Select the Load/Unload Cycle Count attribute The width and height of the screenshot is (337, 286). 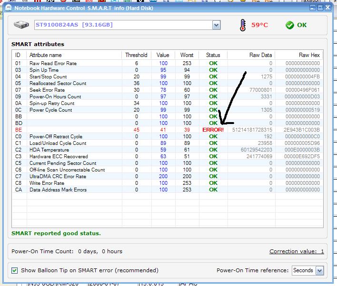pyautogui.click(x=58, y=143)
